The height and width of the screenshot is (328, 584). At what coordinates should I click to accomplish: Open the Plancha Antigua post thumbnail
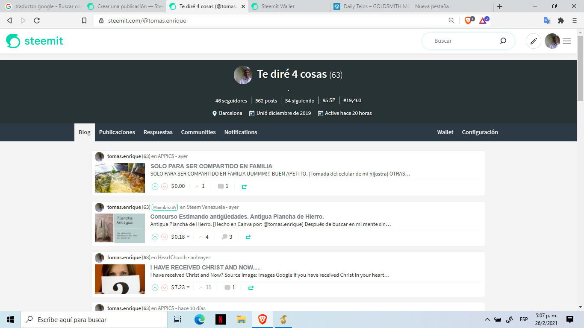(120, 228)
